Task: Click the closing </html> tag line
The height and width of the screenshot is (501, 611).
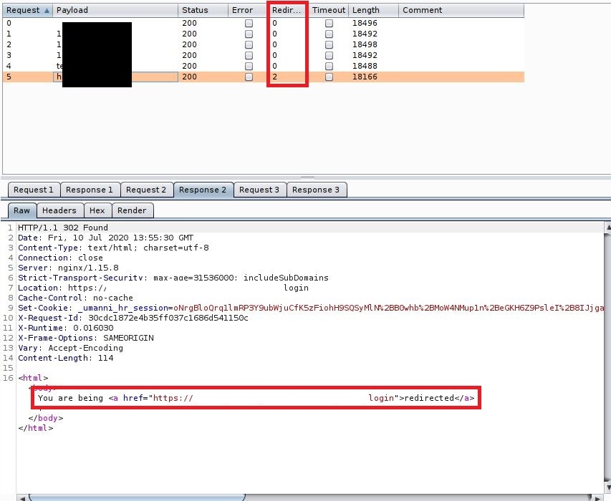Action: (x=36, y=428)
